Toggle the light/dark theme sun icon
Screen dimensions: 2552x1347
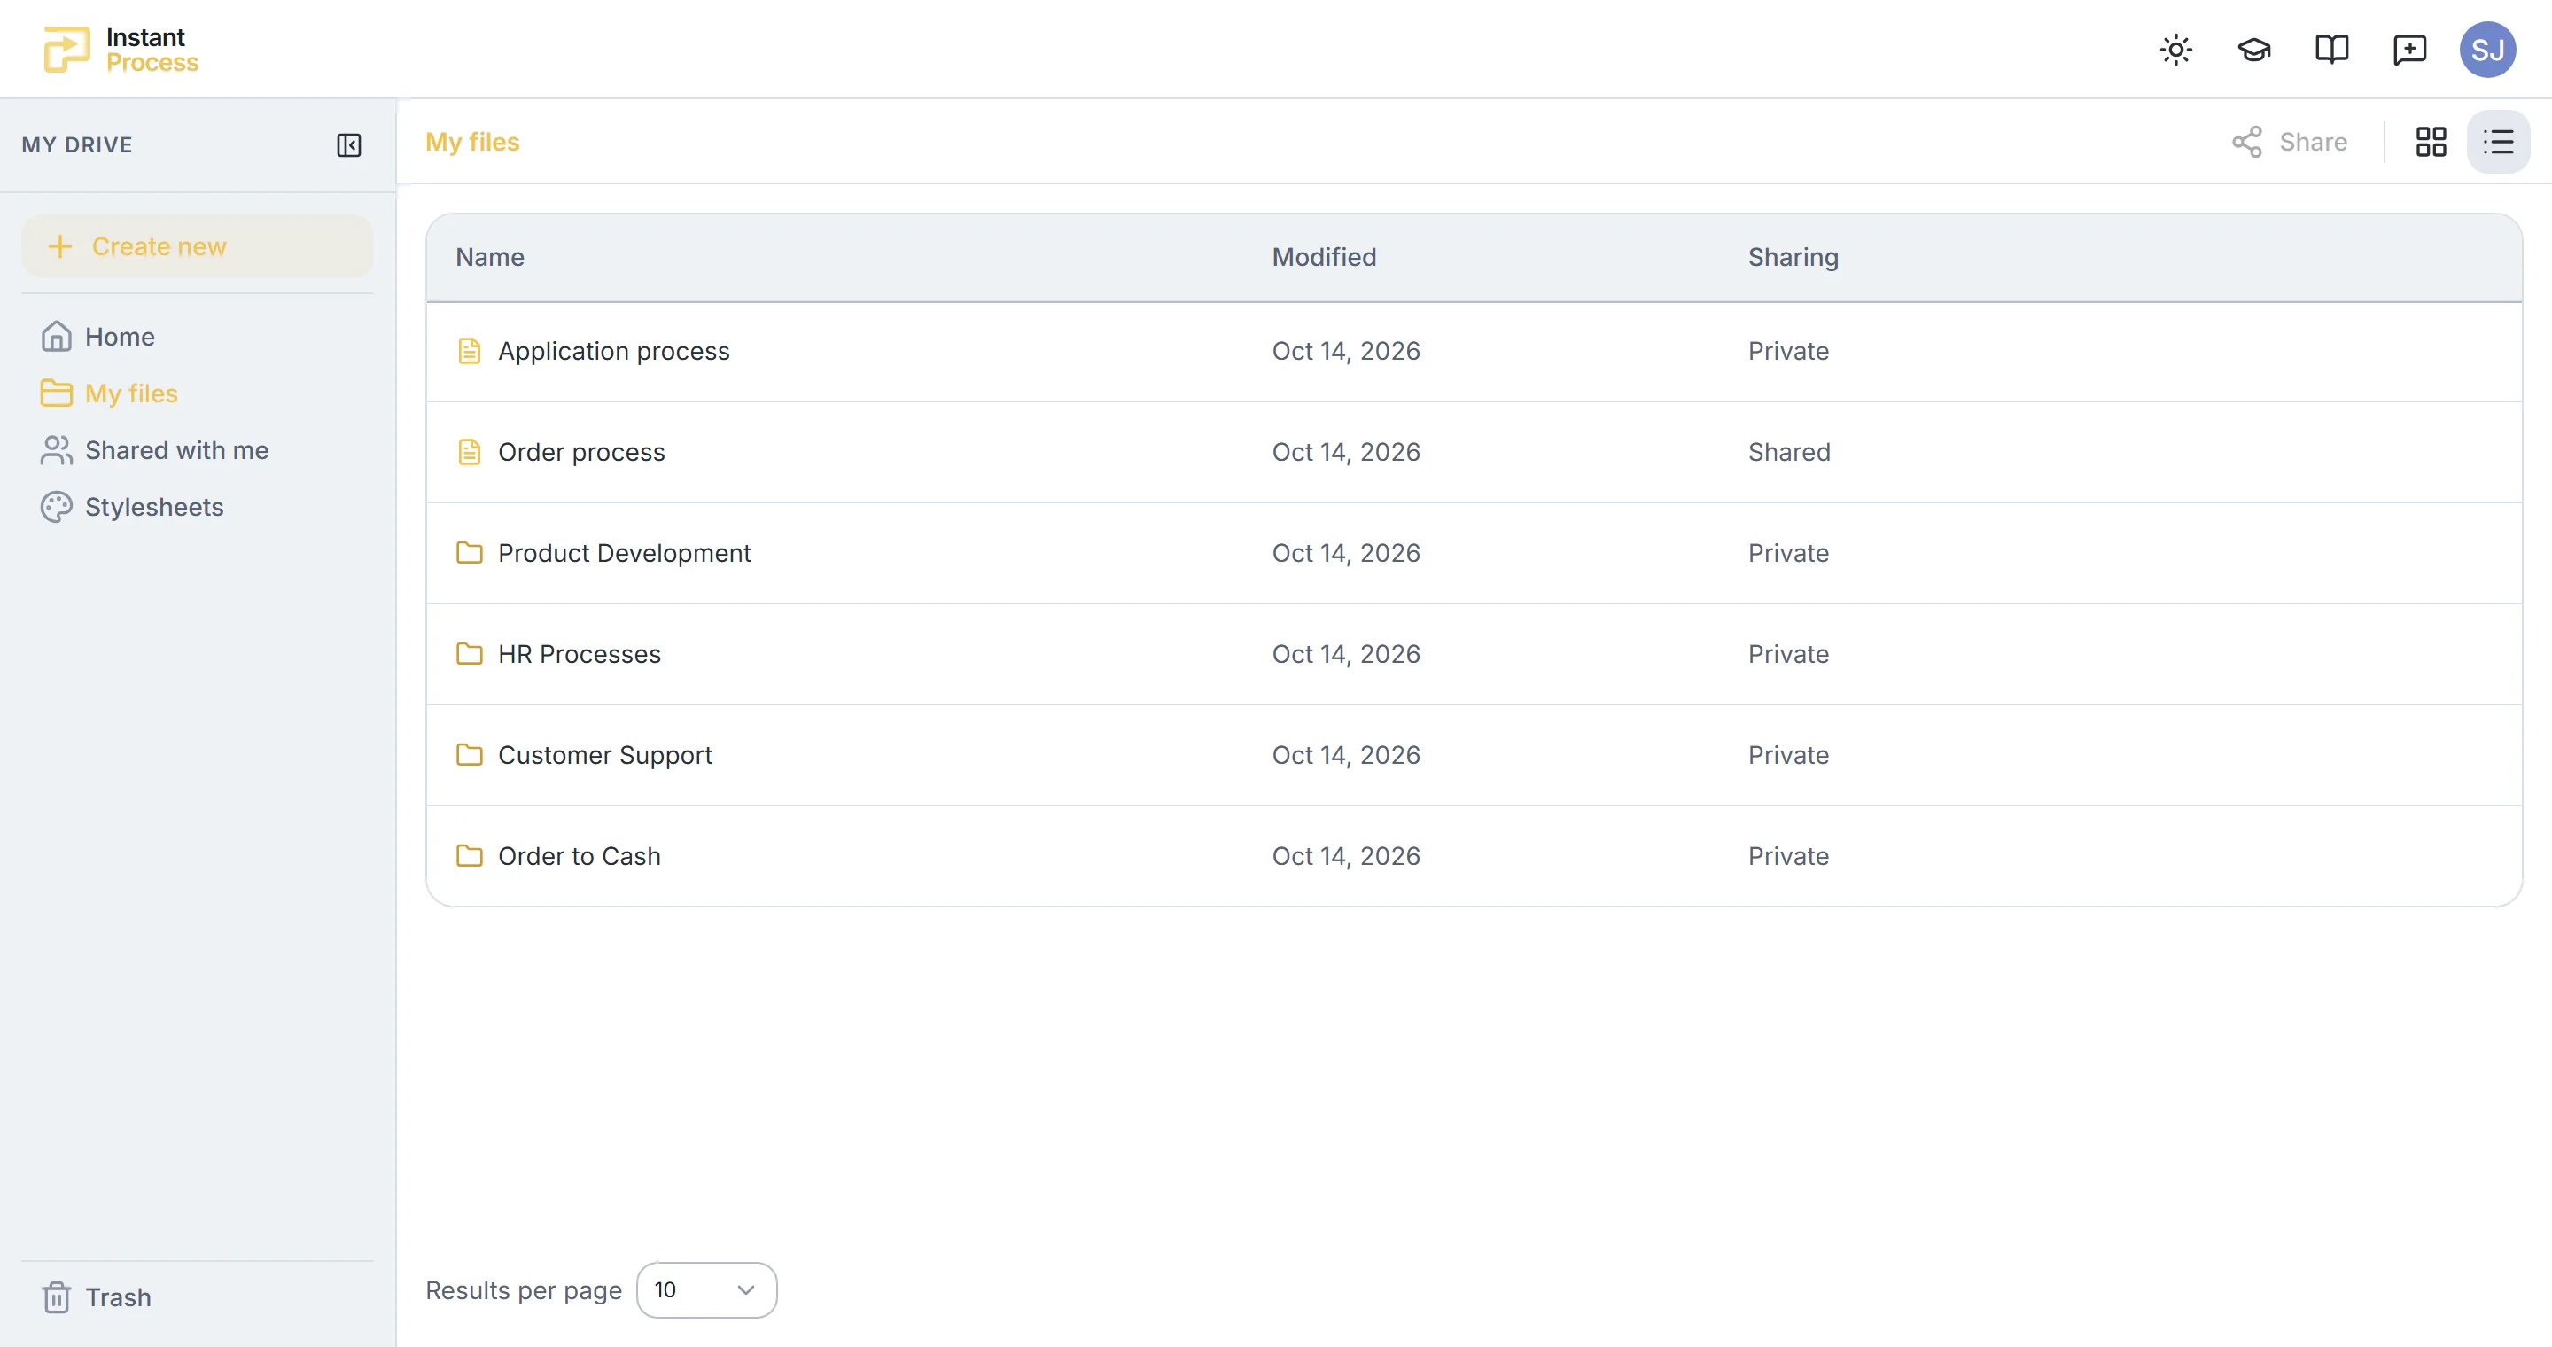pyautogui.click(x=2175, y=50)
